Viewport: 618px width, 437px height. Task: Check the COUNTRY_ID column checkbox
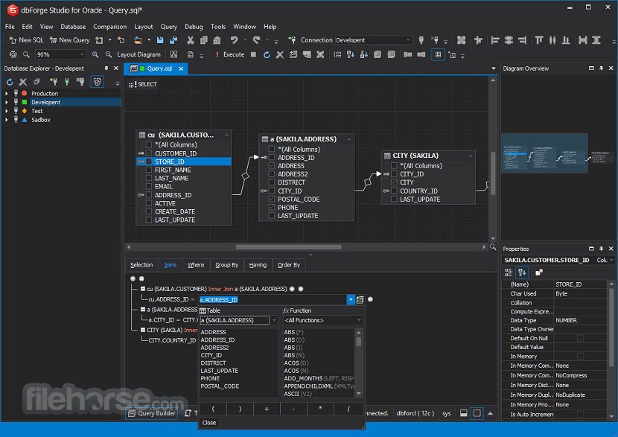[x=394, y=191]
